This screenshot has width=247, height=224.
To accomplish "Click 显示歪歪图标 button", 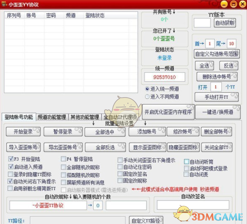I will (147, 147).
